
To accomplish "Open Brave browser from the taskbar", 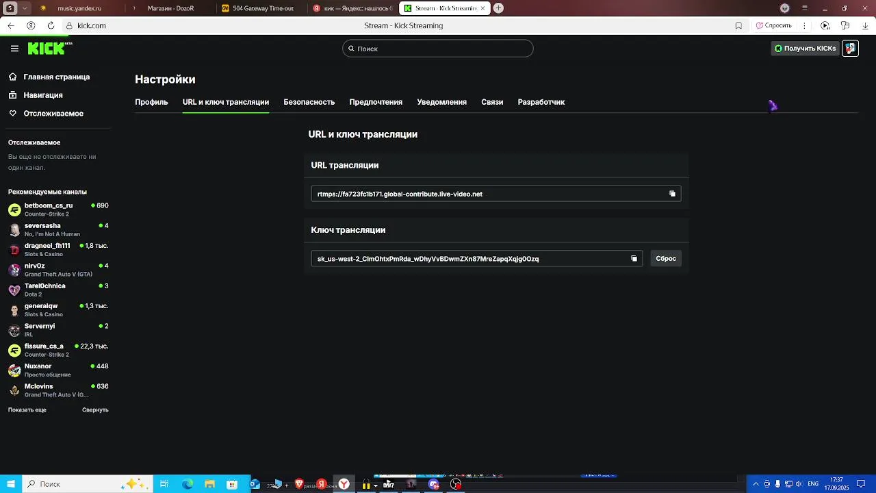I will coord(299,484).
